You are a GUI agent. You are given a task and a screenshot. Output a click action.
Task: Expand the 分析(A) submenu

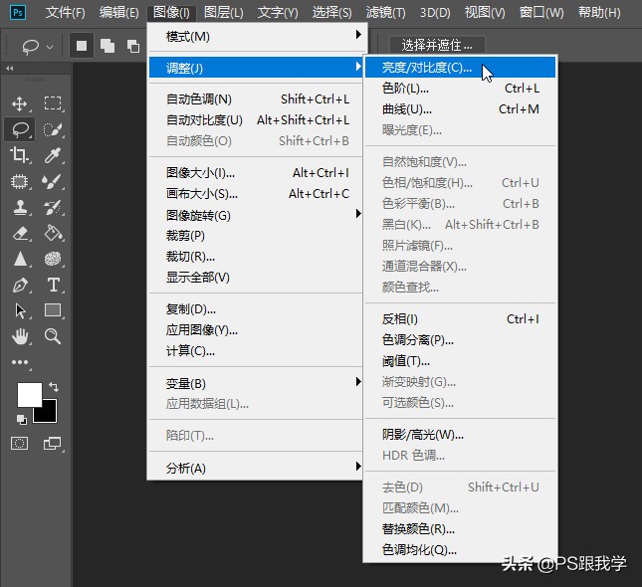(257, 468)
